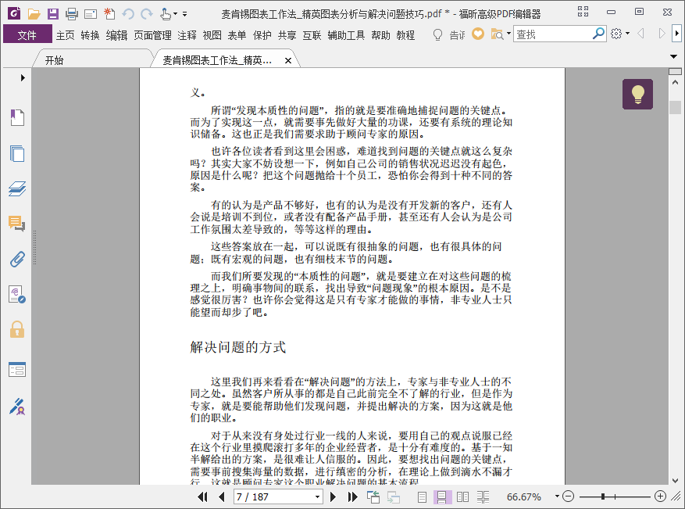Close the 麦肯锡图表工作法 document tab
Image resolution: width=685 pixels, height=509 pixels.
pos(288,61)
